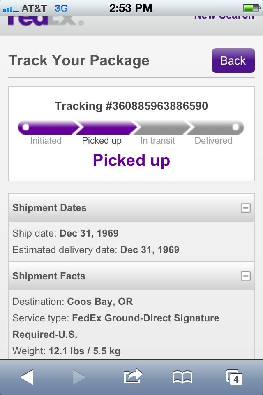Open the Safari bookmarks book icon
The image size is (263, 395).
point(182,377)
